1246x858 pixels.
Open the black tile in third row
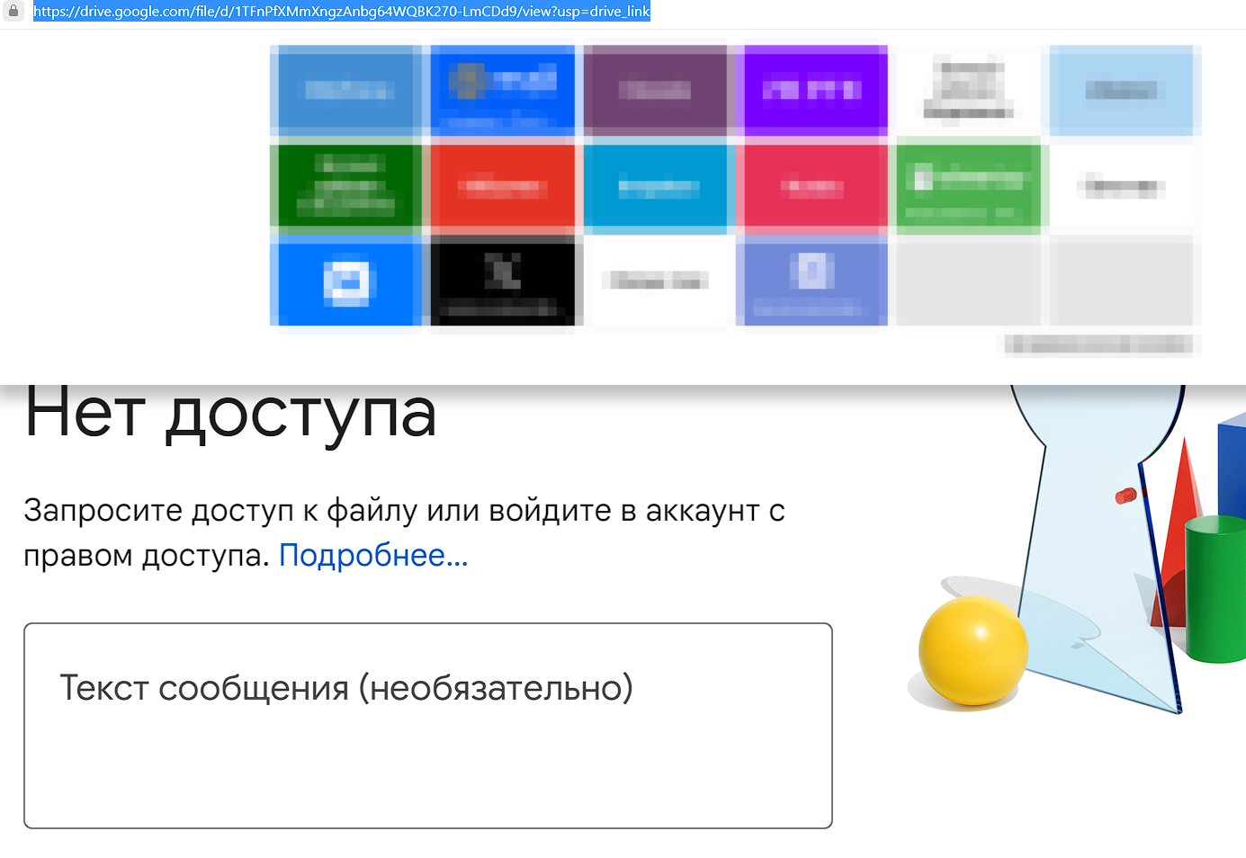click(502, 282)
